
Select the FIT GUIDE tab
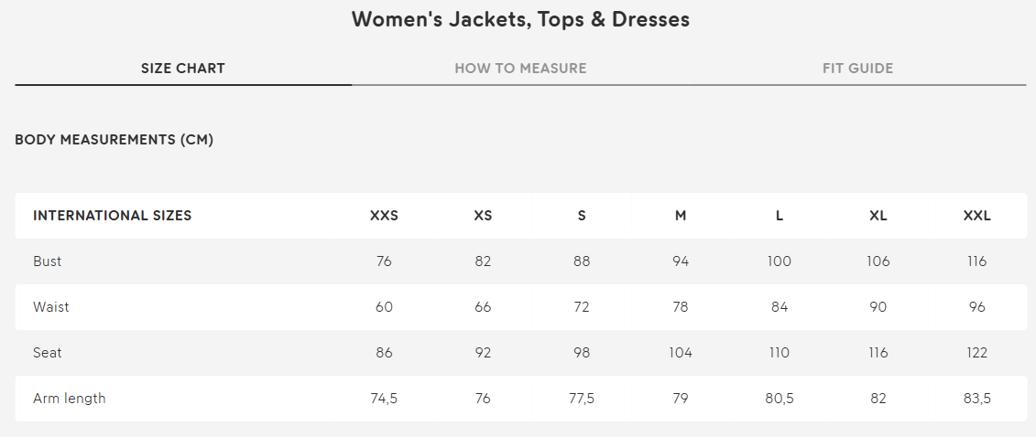tap(857, 69)
